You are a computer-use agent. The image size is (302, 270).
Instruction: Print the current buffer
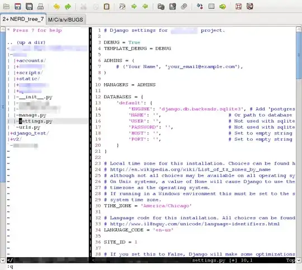pos(40,7)
